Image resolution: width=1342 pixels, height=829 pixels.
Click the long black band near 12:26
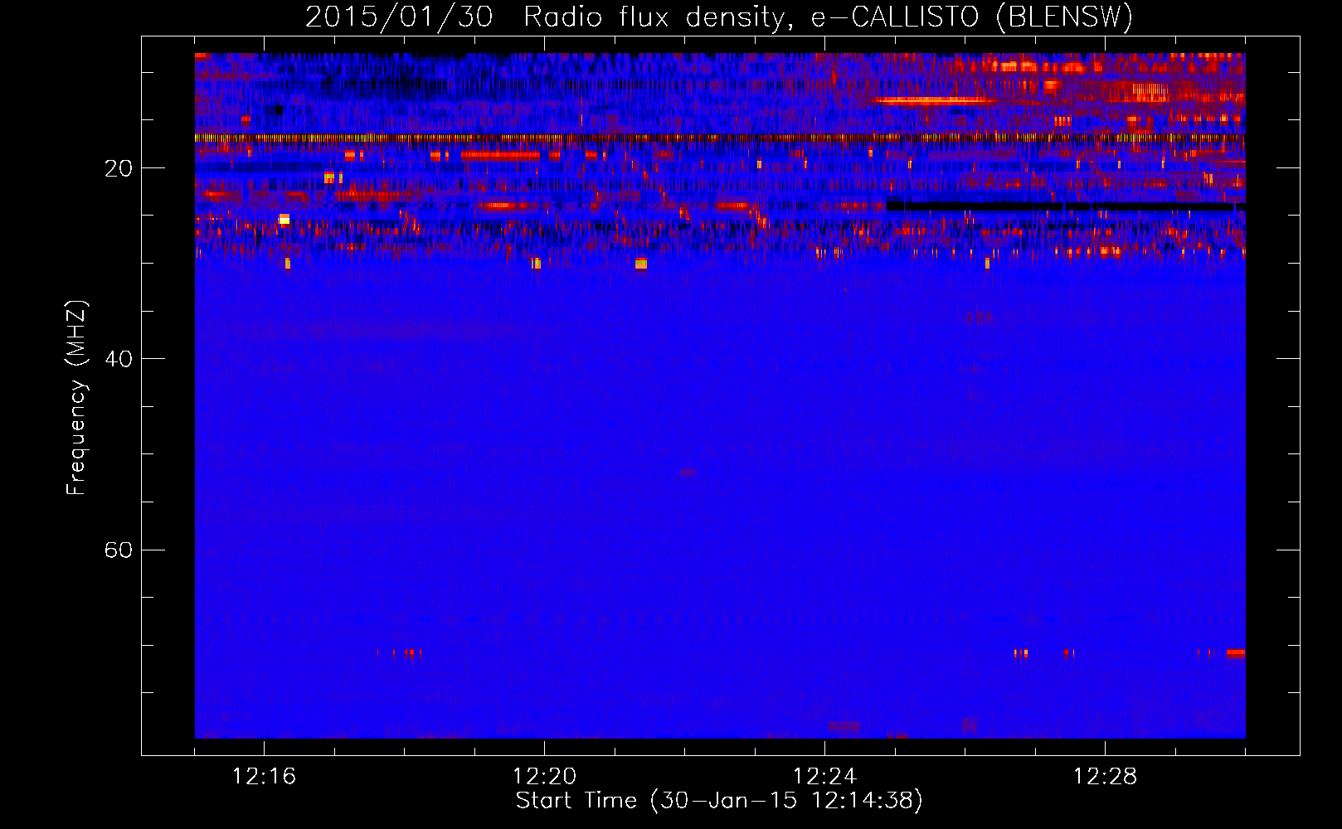(x=1066, y=206)
